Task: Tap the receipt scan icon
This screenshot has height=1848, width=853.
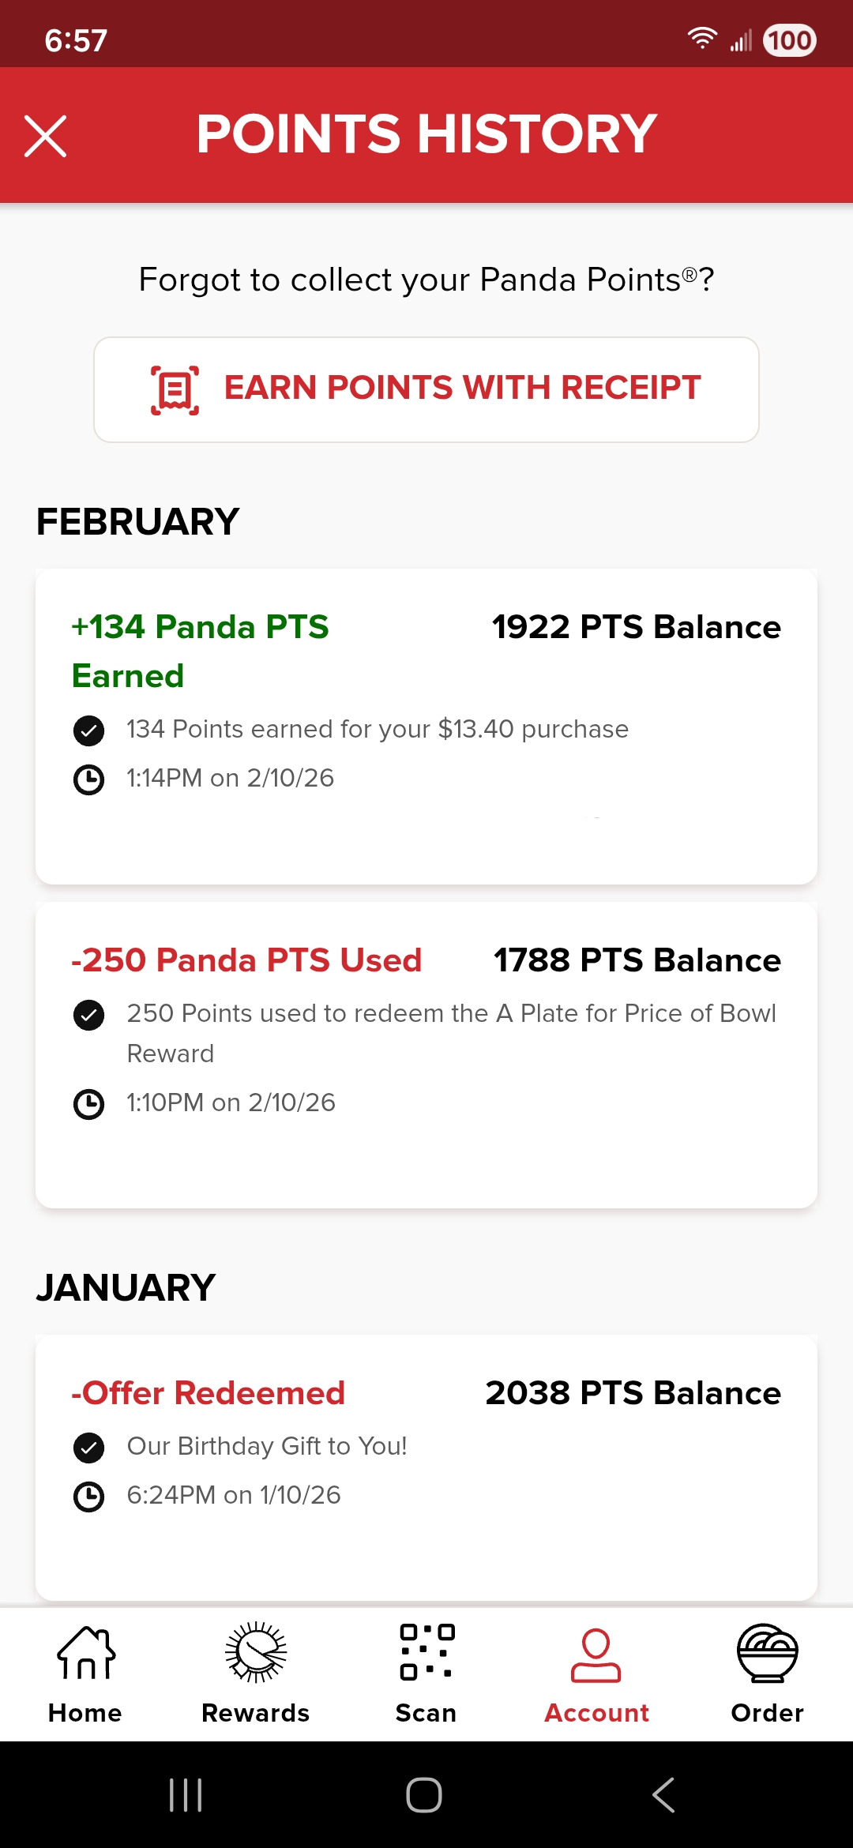Action: (x=175, y=390)
